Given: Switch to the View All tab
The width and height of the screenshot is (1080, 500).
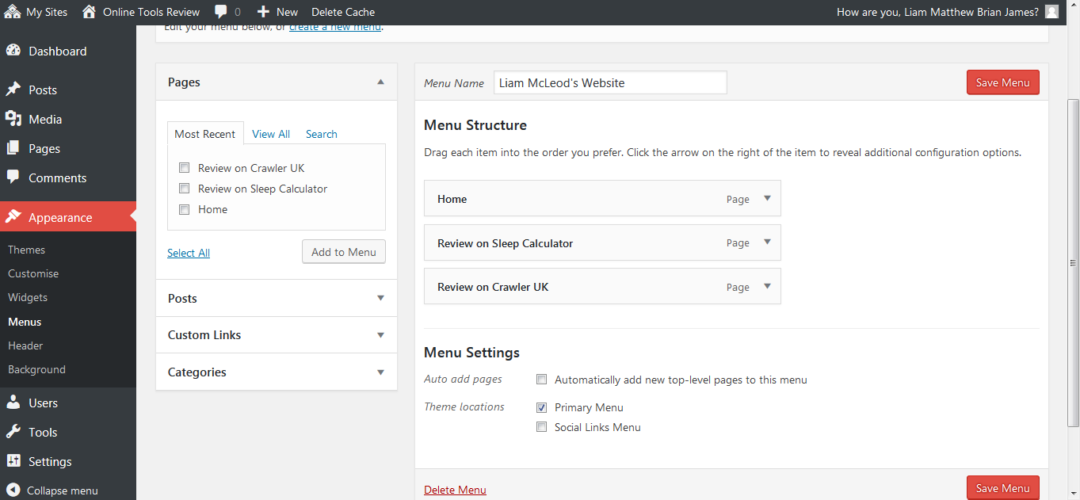Looking at the screenshot, I should pyautogui.click(x=271, y=134).
